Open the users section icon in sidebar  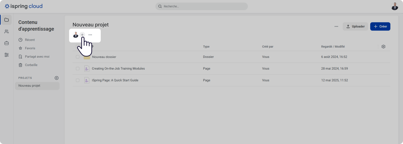pyautogui.click(x=6, y=32)
